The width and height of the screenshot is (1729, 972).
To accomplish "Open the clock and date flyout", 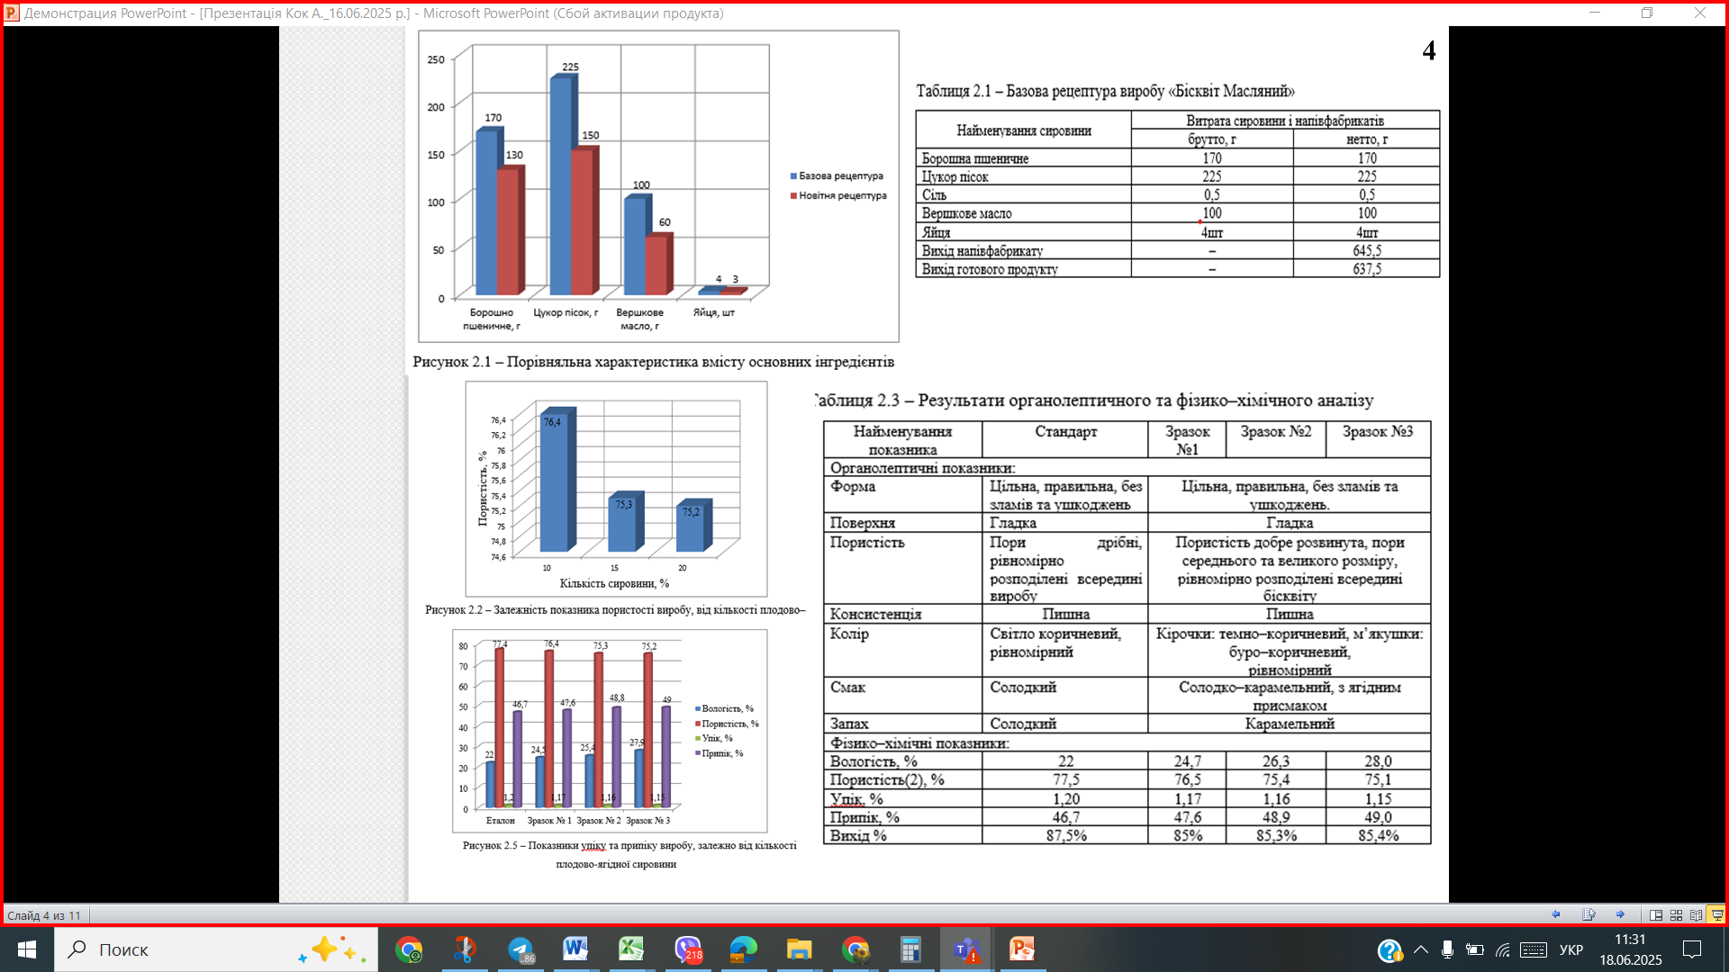I will (1630, 949).
